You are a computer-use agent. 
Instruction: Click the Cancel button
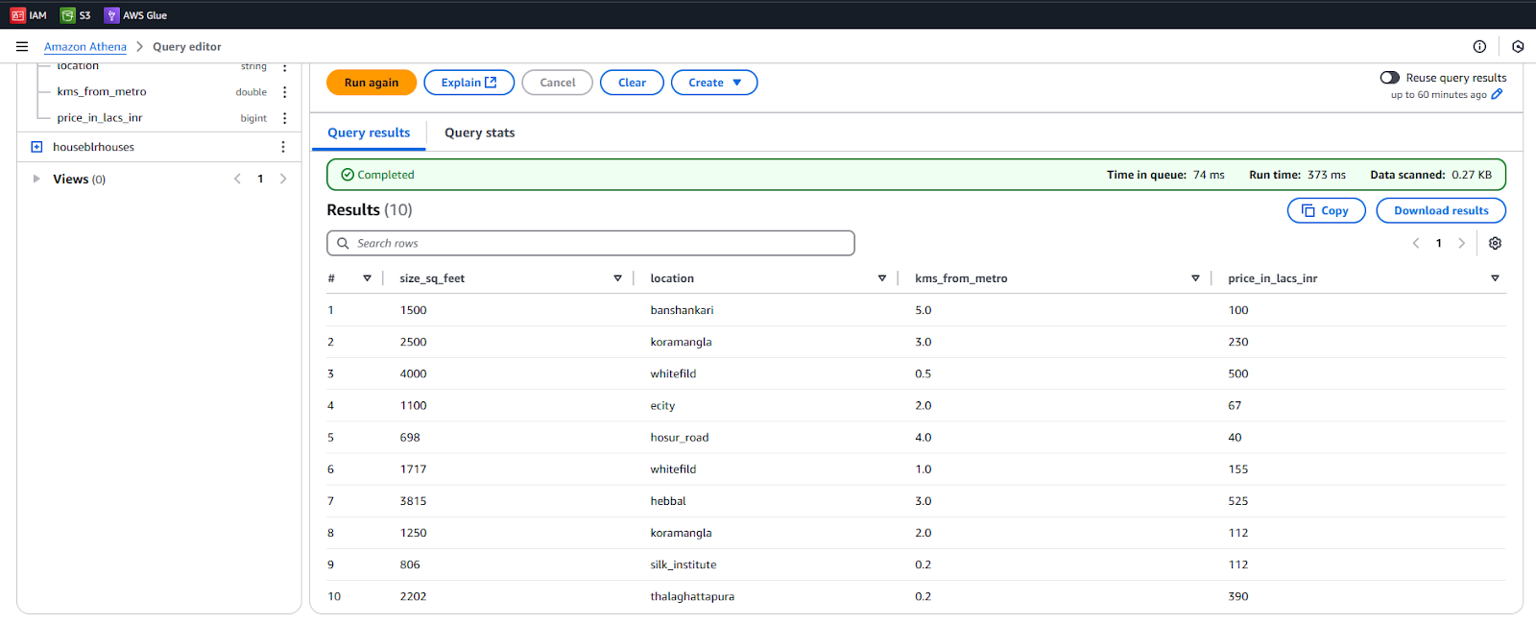click(557, 83)
